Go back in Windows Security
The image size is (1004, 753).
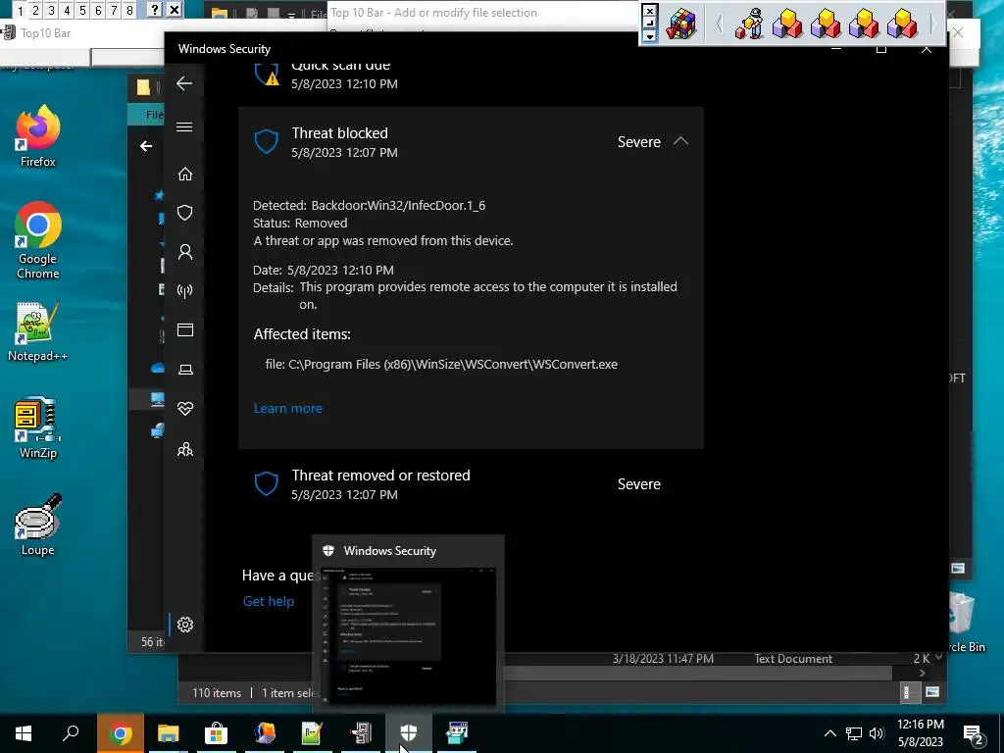(x=184, y=83)
